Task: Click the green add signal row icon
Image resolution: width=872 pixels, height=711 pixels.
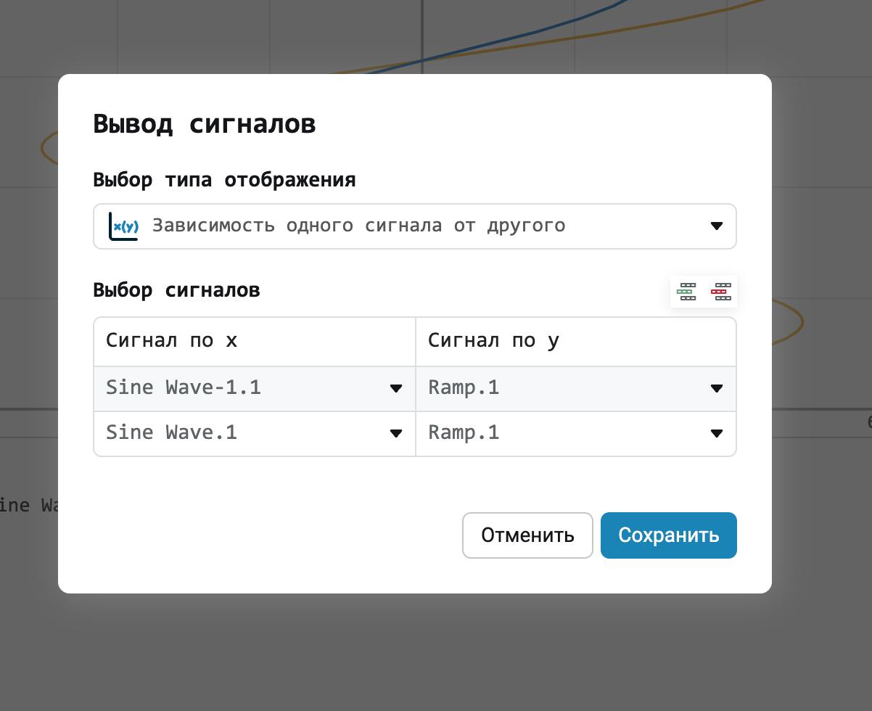Action: 686,292
